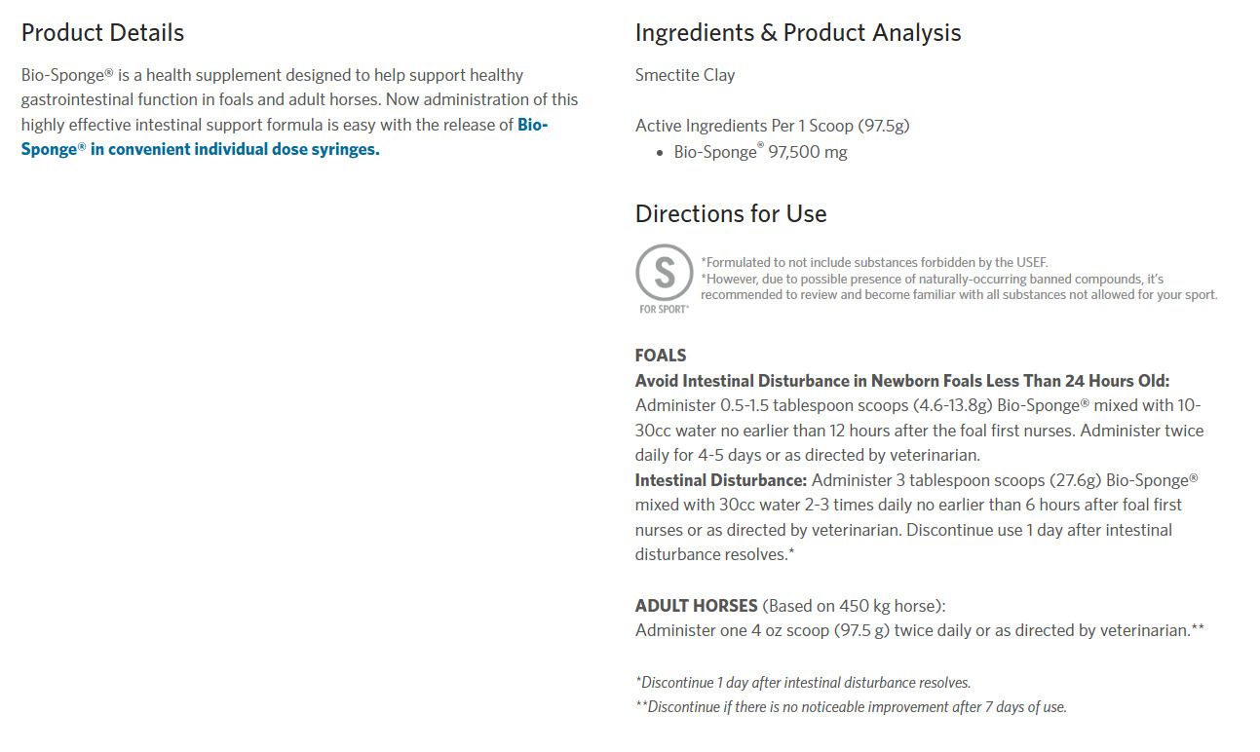
Task: Click the Avoid Intestinal Disturbance in Newborn Foals heading
Action: (901, 381)
